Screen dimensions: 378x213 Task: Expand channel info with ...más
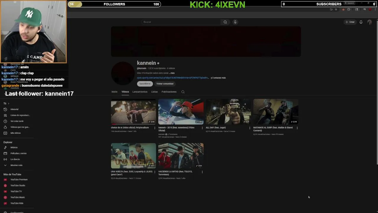tap(172, 73)
